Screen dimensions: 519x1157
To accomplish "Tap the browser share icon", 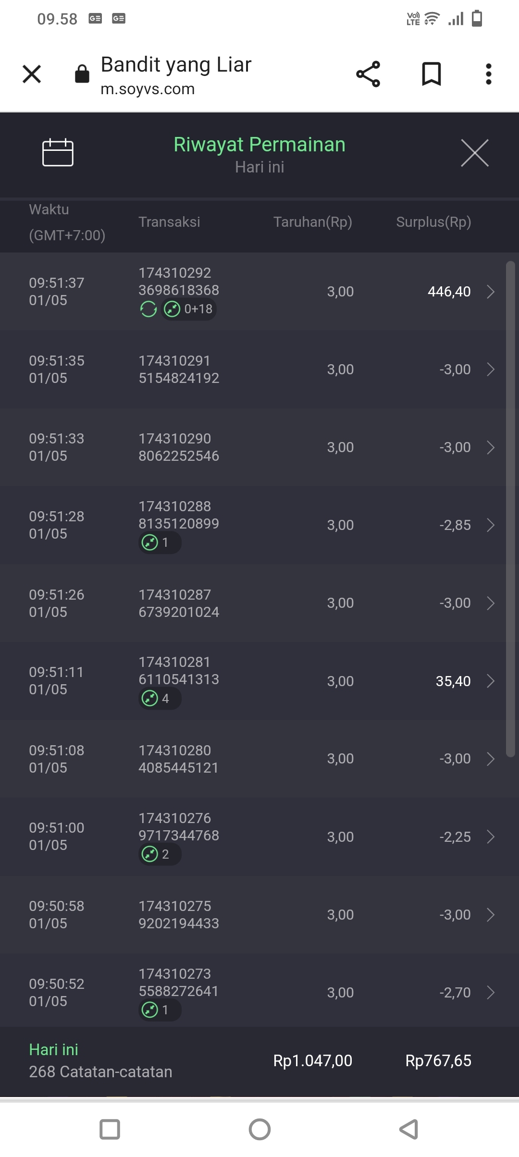I will click(x=368, y=74).
